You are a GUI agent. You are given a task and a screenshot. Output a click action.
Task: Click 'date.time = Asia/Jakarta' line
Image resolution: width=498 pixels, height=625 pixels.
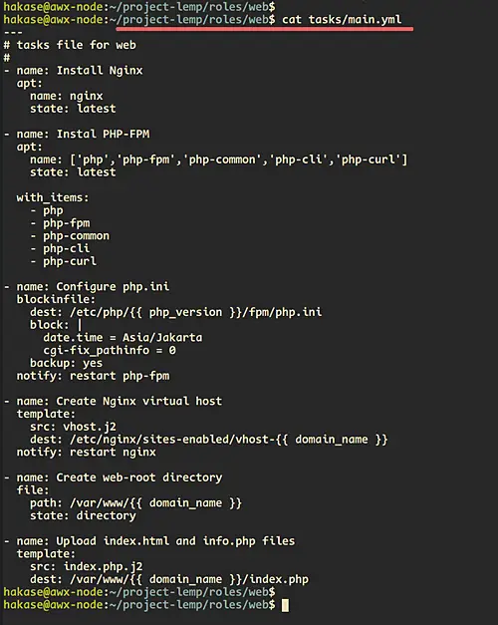[123, 338]
